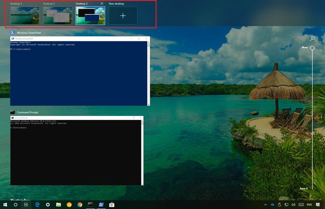Viewport: 325px width, 209px height.
Task: Create a new virtual desktop
Action: [123, 15]
